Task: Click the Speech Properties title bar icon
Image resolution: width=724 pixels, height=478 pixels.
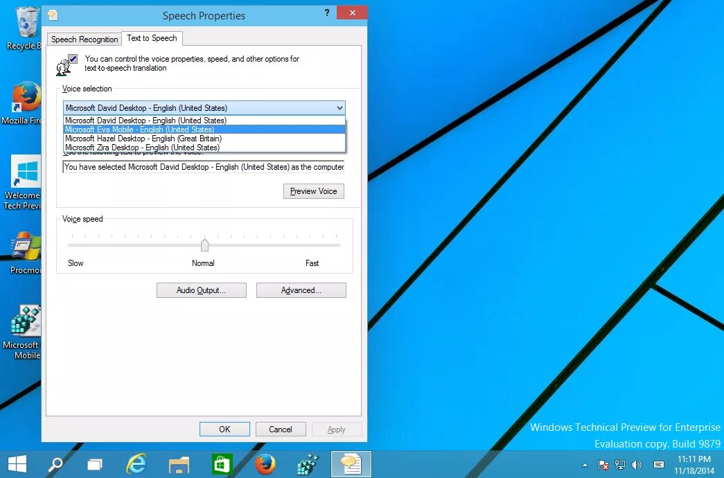Action: click(53, 15)
